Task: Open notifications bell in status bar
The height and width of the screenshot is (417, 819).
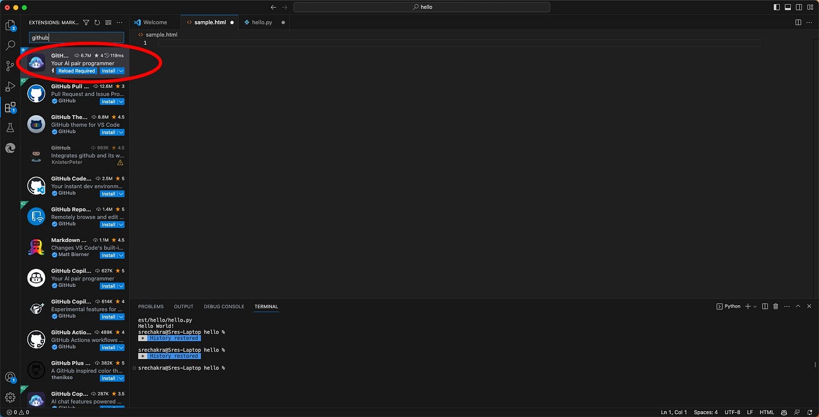Action: 810,412
